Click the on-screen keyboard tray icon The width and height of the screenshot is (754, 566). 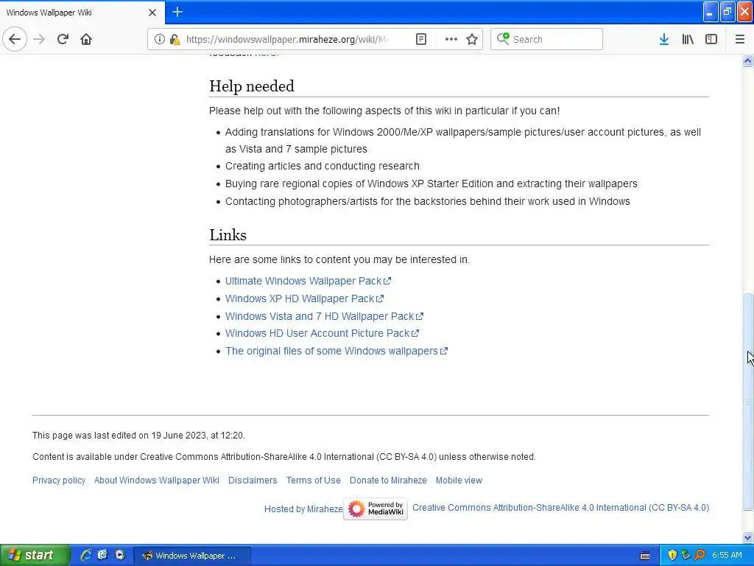[645, 556]
